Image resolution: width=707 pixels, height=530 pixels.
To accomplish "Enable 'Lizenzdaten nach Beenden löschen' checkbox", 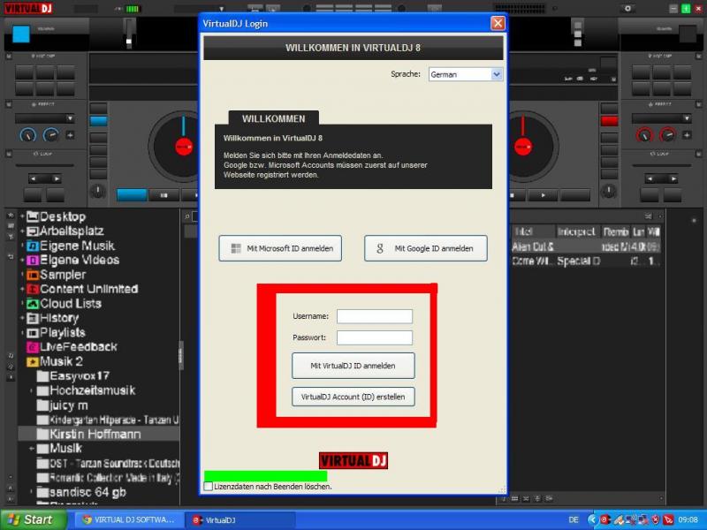I will click(209, 487).
